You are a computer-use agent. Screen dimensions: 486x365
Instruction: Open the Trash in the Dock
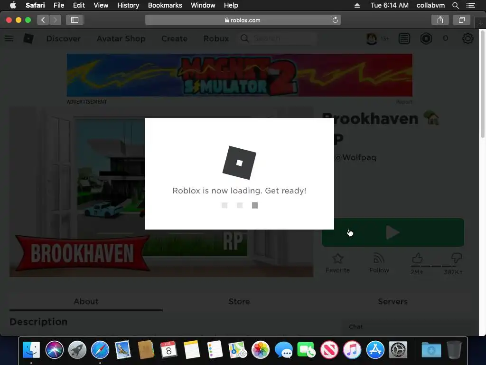click(x=454, y=349)
